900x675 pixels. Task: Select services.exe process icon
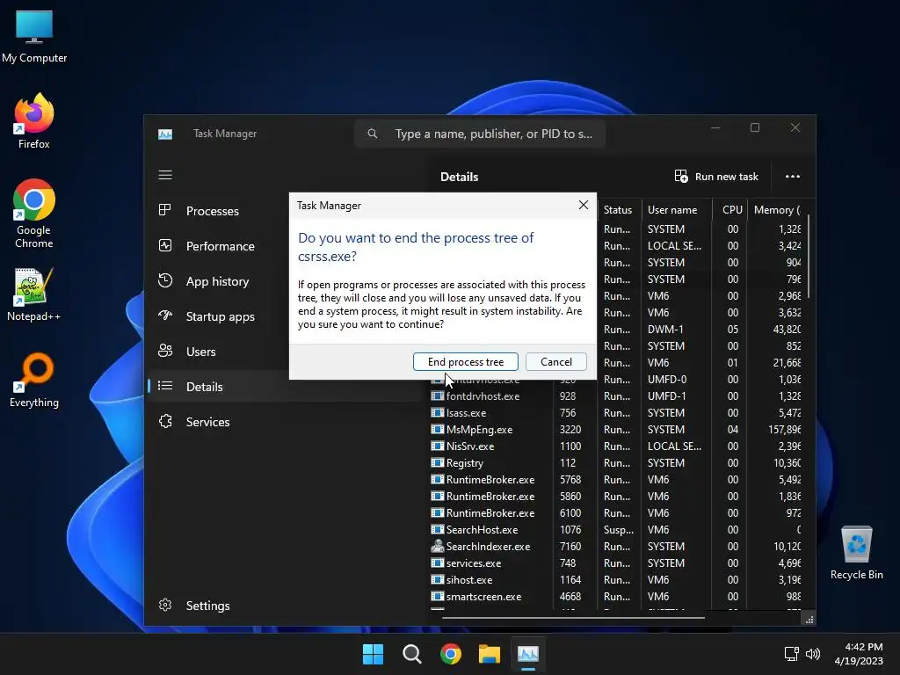click(438, 563)
